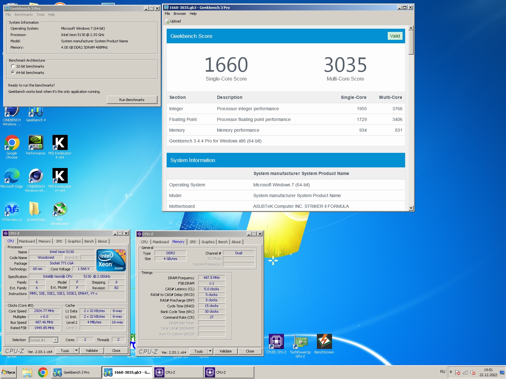The width and height of the screenshot is (506, 379).
Task: Launch TechPowerUp GPU-Z desktop icon
Action: coord(300,346)
